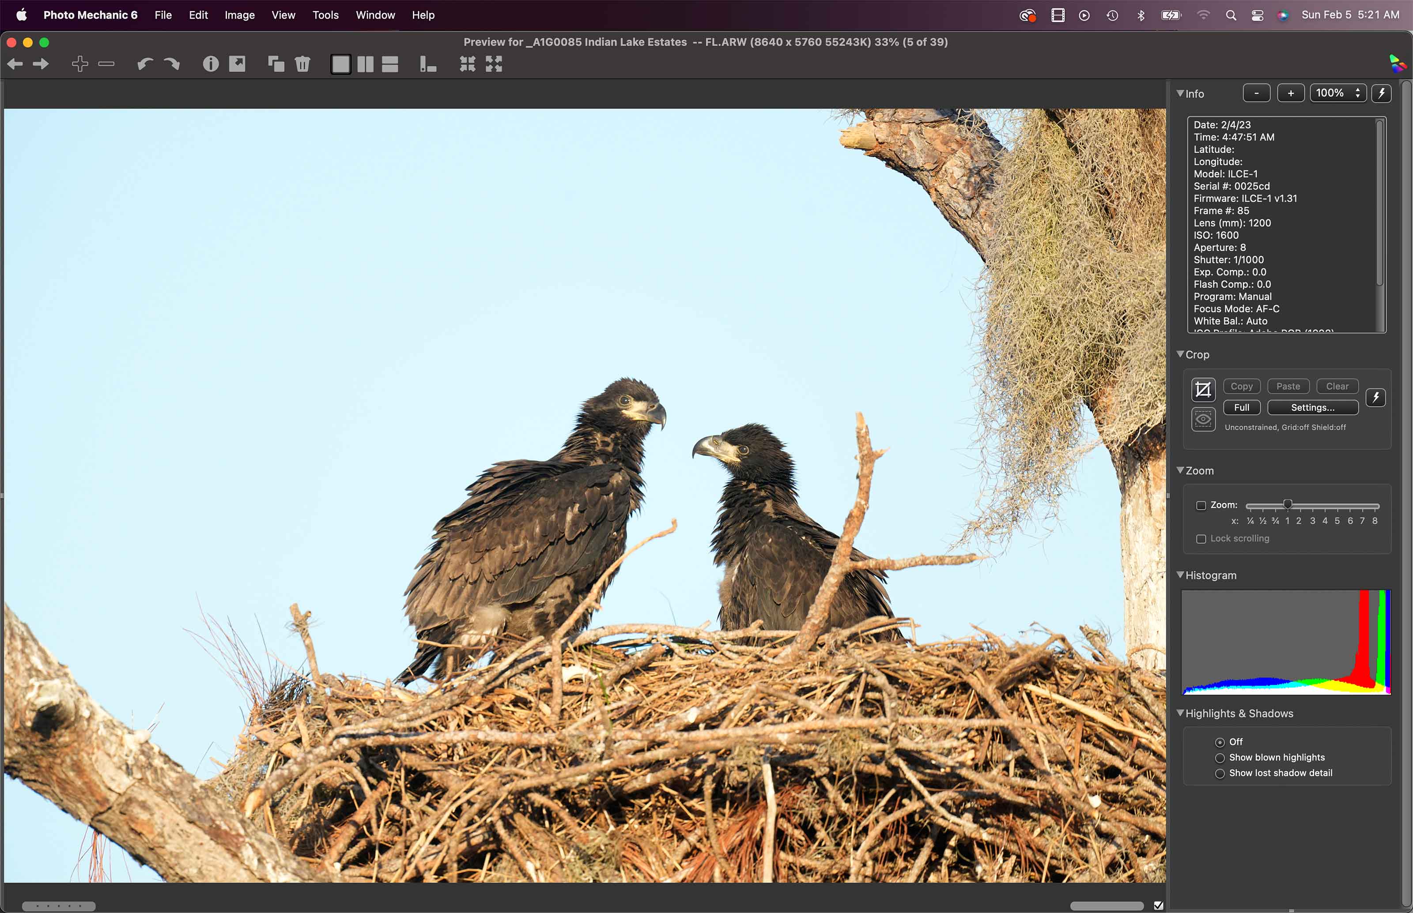The image size is (1413, 913).
Task: Open the View menu
Action: pyautogui.click(x=283, y=15)
